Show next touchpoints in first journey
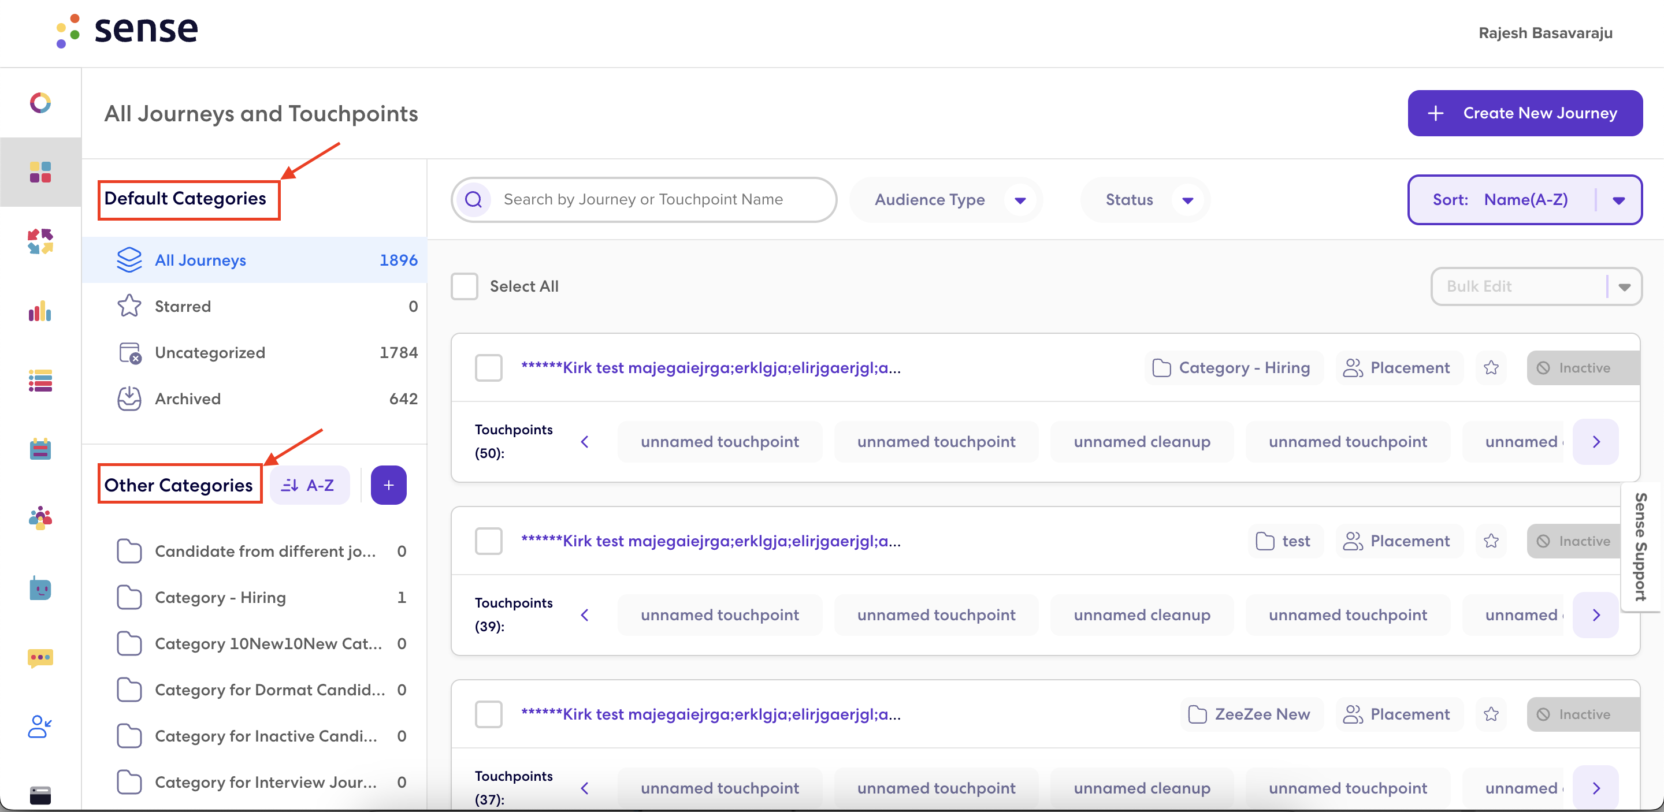The image size is (1664, 812). (1595, 441)
